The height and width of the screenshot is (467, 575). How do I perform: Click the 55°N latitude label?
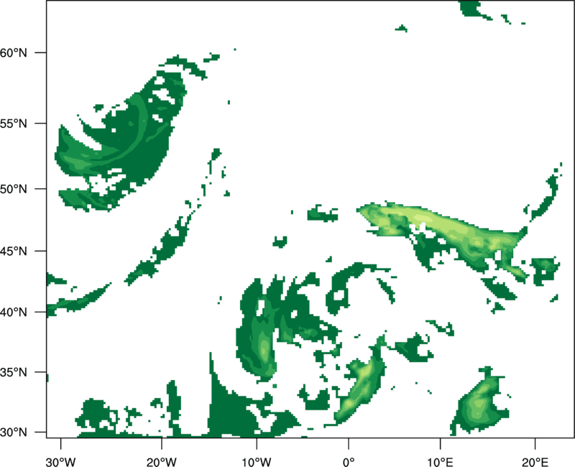pos(14,124)
